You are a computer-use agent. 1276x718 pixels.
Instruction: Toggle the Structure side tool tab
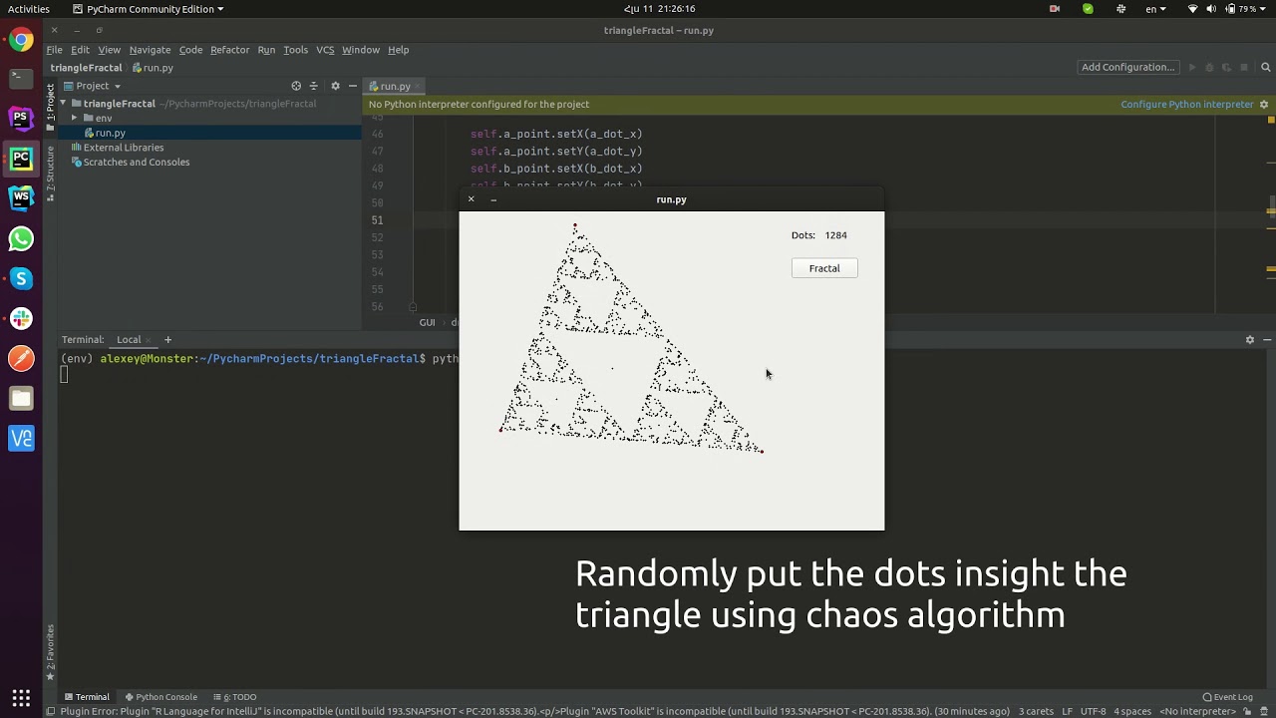50,174
